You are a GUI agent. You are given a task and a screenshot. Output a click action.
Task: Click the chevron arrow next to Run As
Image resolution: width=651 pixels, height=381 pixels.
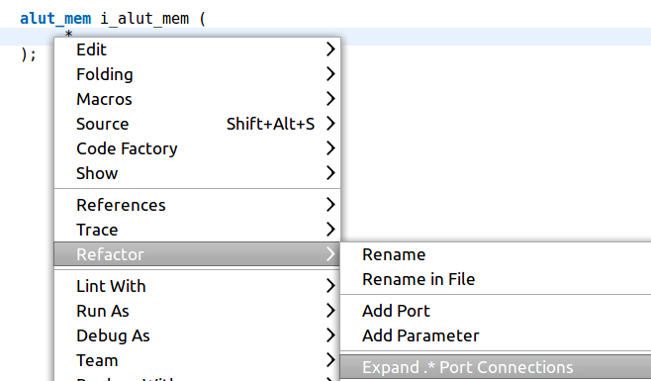click(330, 311)
